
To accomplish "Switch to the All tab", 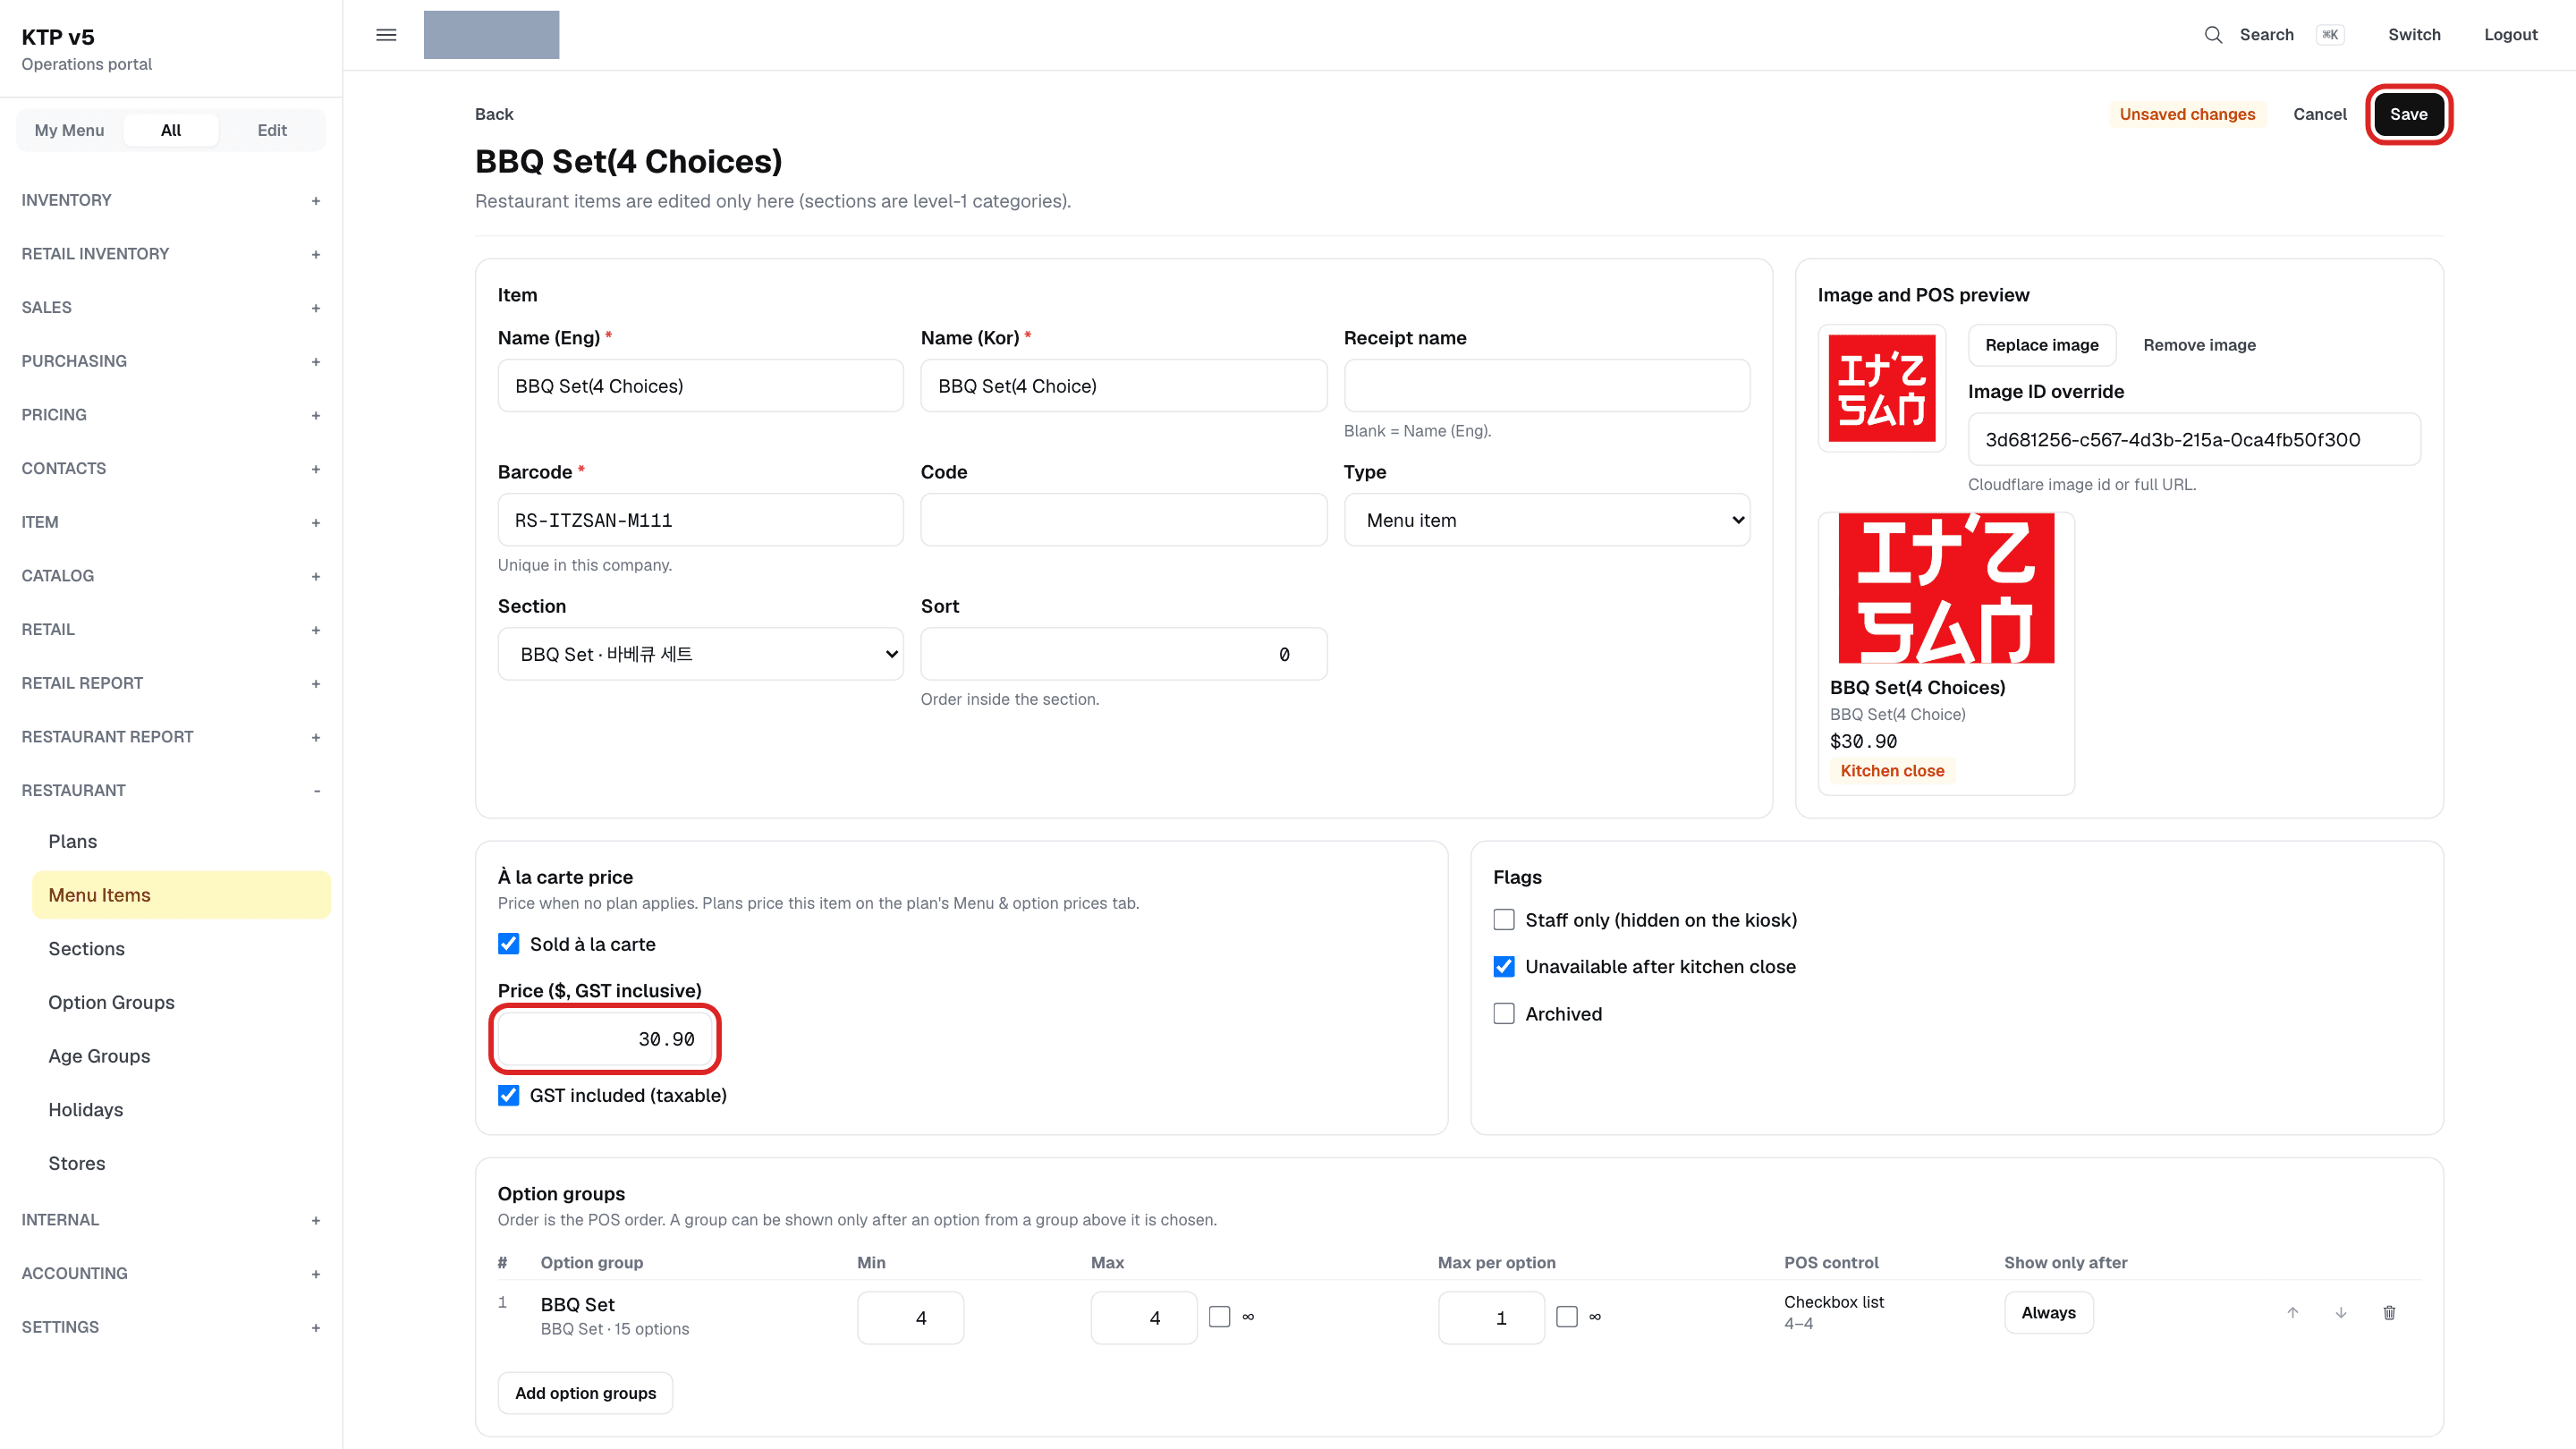I will [x=171, y=130].
